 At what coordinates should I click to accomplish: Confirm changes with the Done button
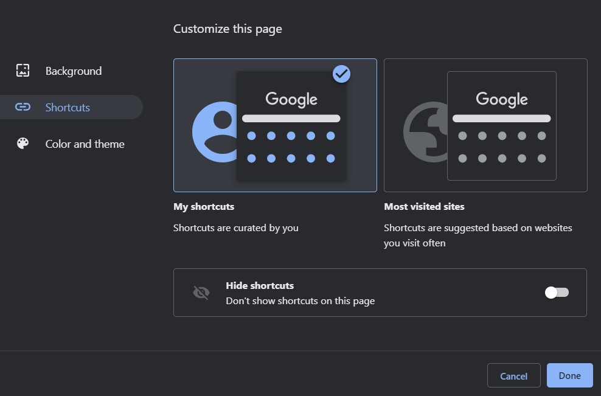point(569,376)
